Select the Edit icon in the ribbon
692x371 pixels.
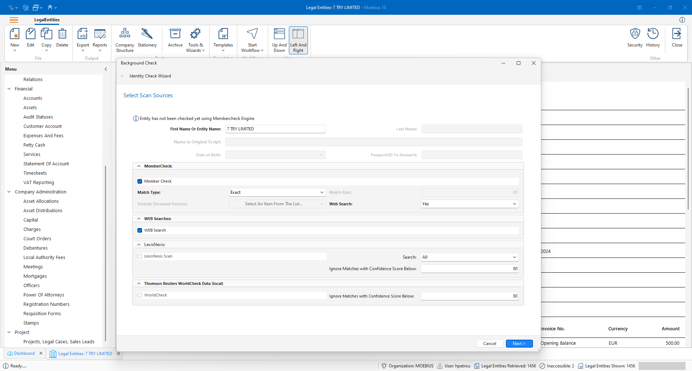30,38
